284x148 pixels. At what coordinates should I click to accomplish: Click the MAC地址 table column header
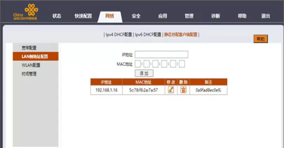[144, 82]
